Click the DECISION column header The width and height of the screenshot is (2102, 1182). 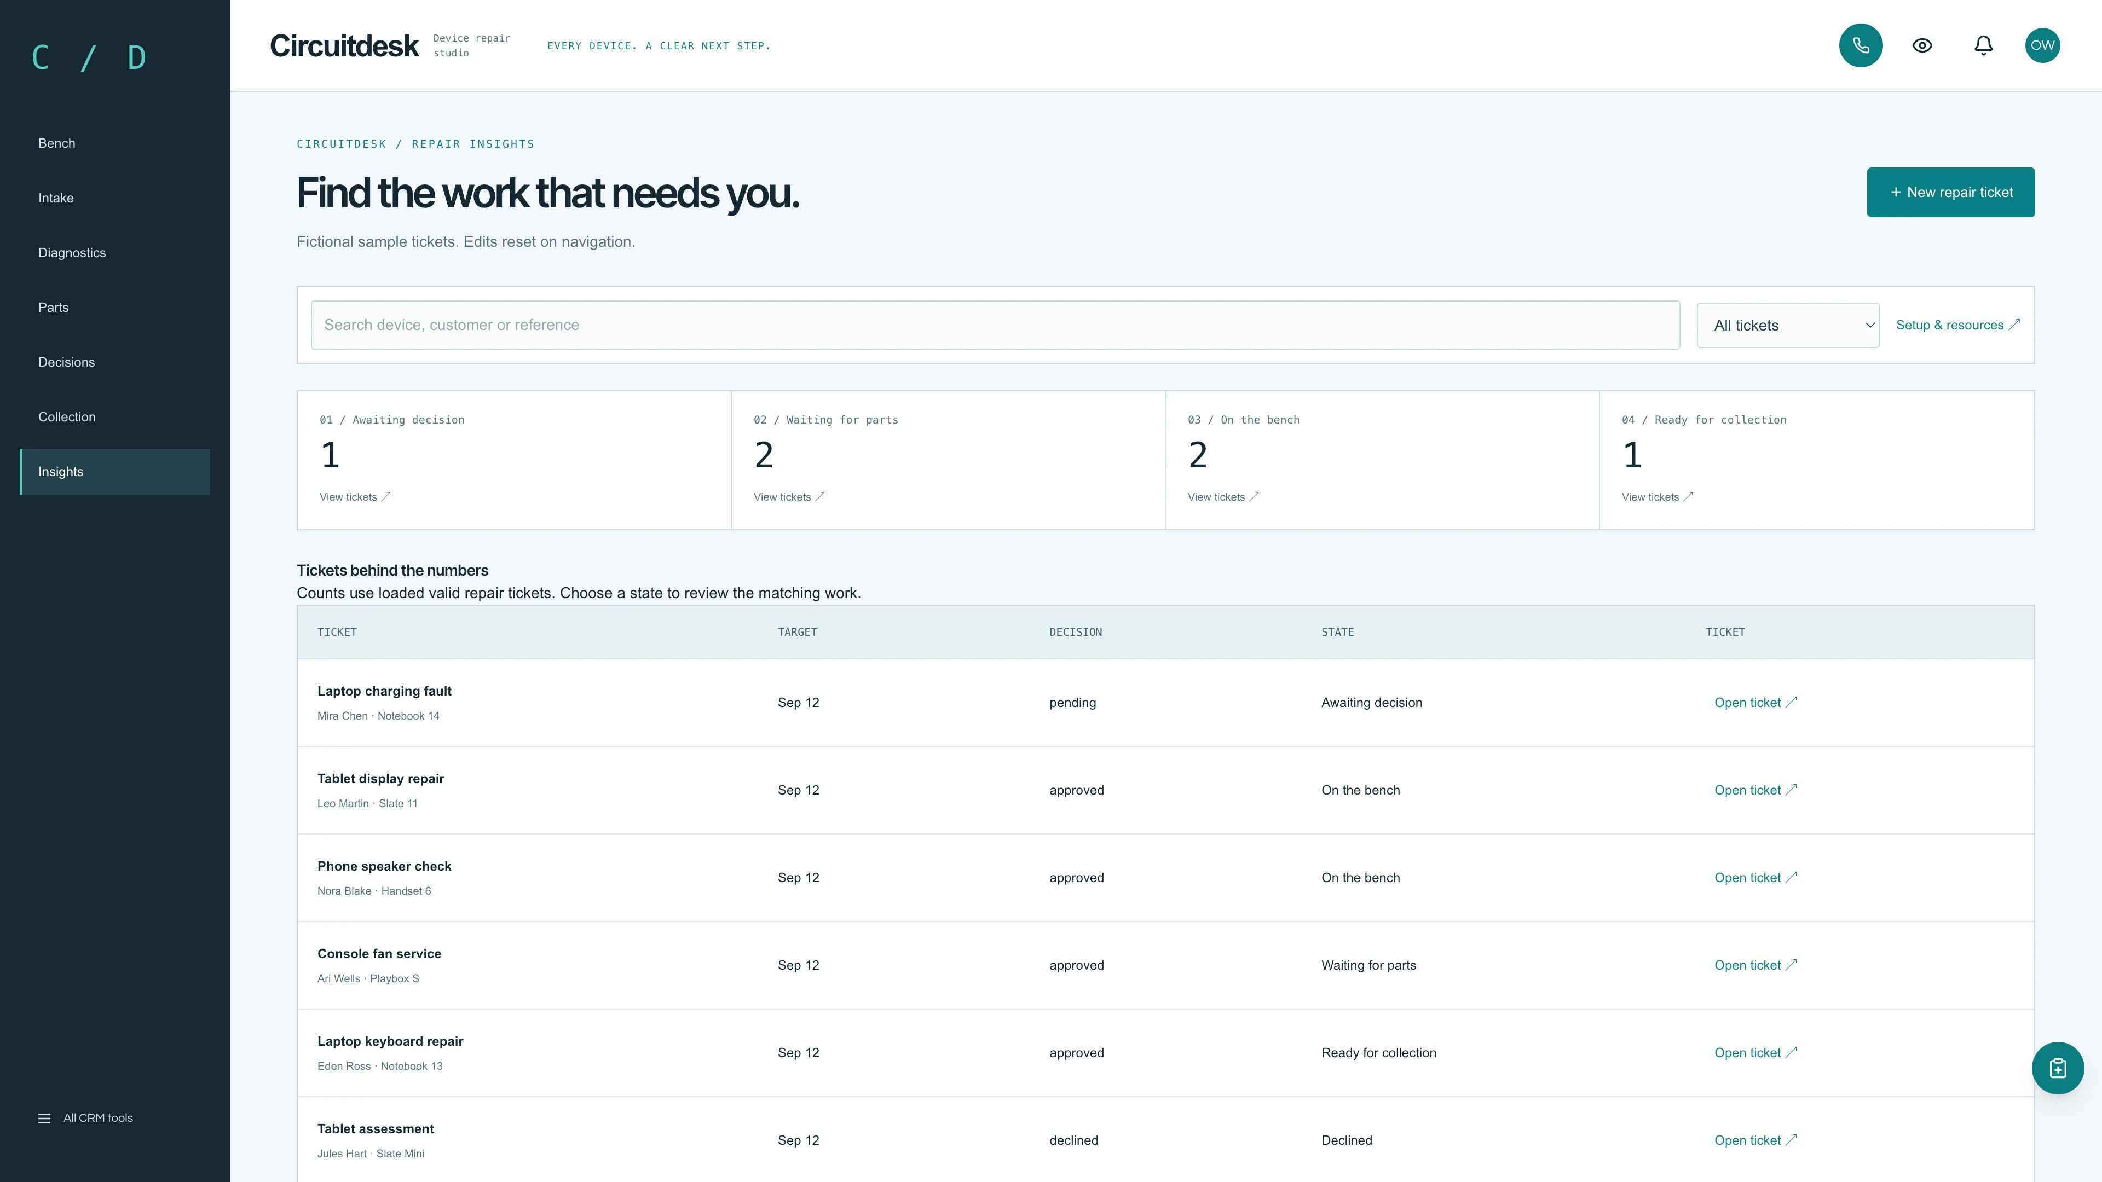click(1075, 632)
